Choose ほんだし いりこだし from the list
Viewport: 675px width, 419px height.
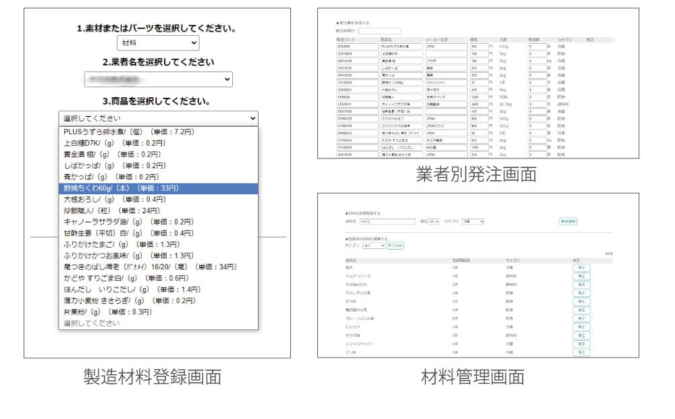[158, 289]
